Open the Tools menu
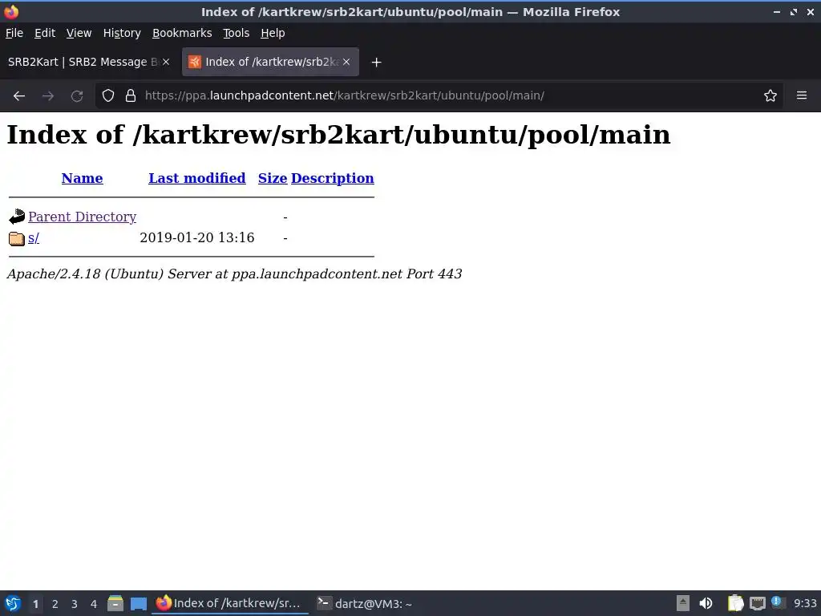Viewport: 821px width, 616px height. [x=237, y=33]
